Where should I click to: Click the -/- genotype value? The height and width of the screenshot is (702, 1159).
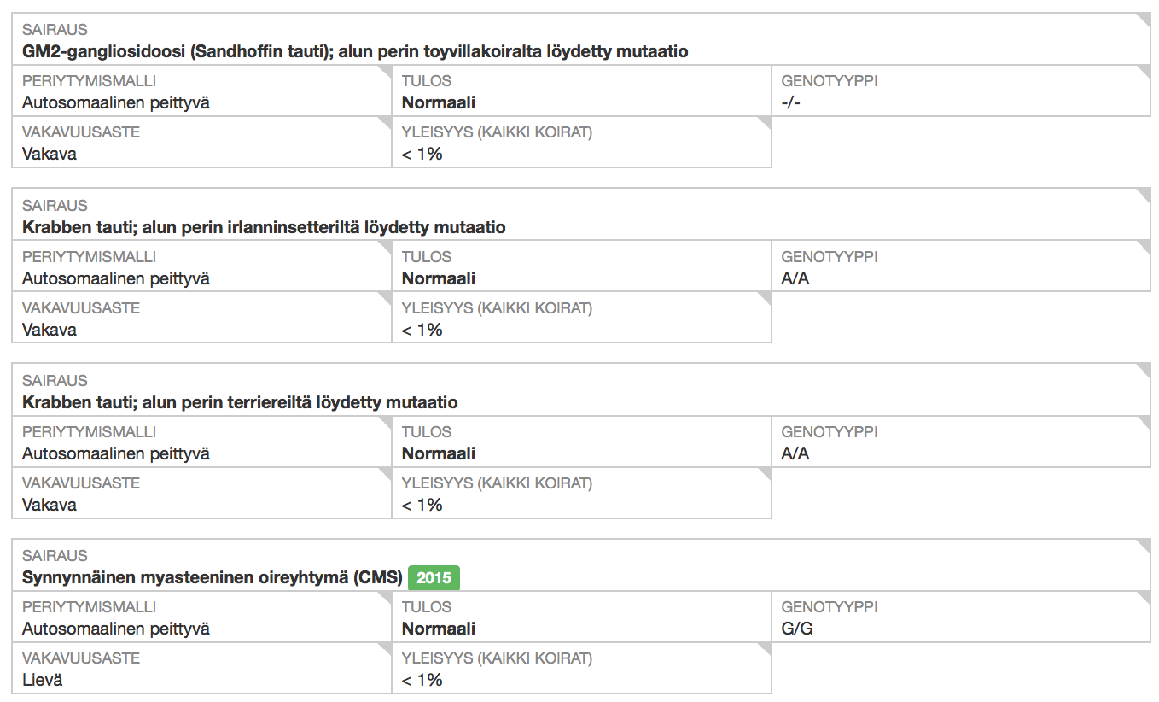791,103
